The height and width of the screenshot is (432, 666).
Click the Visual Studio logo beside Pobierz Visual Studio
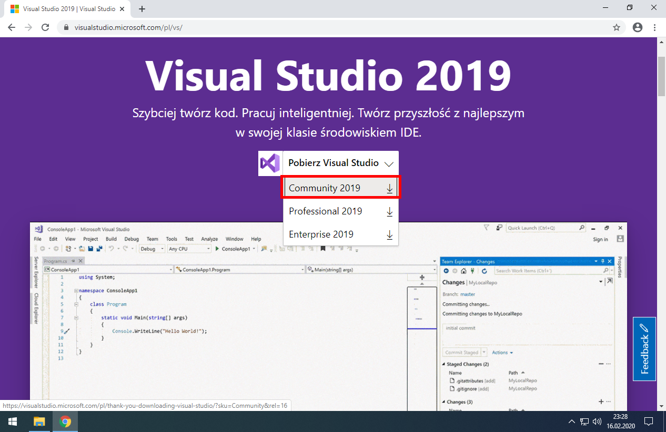269,163
